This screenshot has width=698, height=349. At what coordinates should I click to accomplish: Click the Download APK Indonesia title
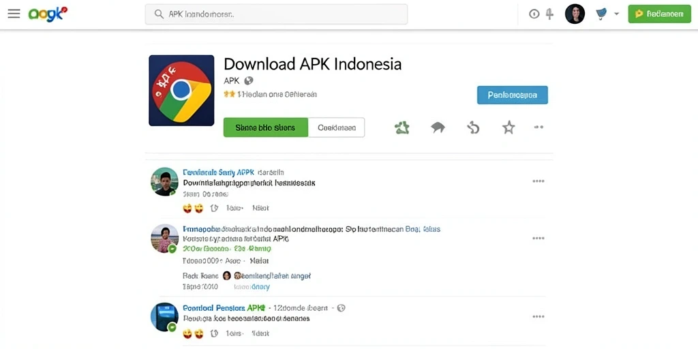(x=312, y=64)
